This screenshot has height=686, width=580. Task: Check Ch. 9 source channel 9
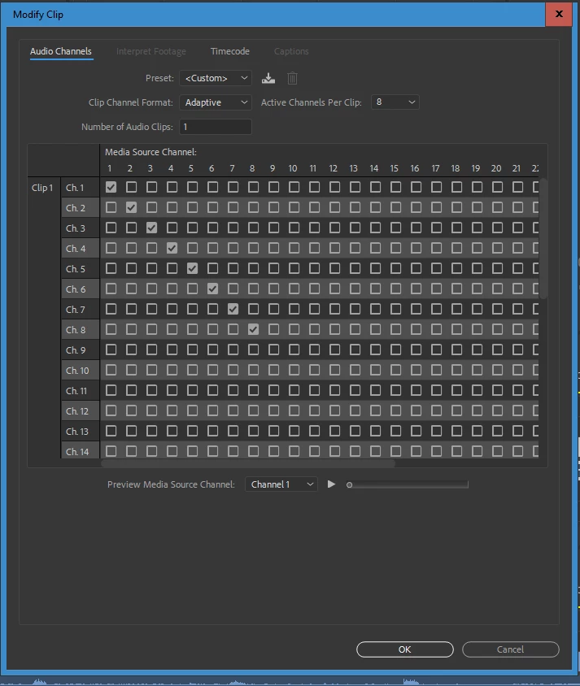pyautogui.click(x=273, y=350)
